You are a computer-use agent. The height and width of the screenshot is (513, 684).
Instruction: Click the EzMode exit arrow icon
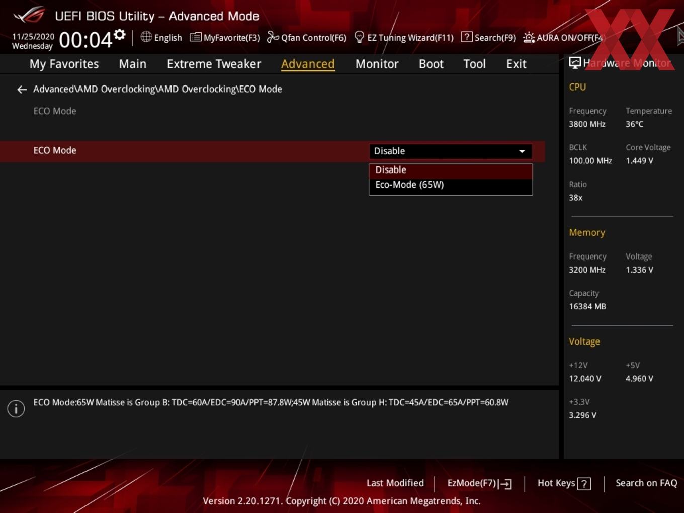[505, 484]
